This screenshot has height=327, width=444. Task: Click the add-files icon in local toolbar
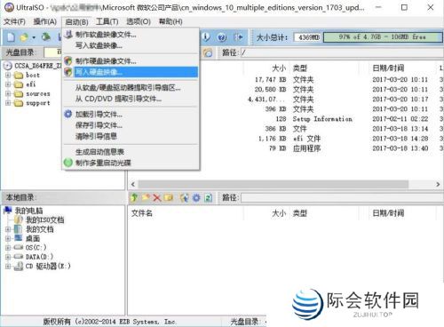click(x=184, y=197)
